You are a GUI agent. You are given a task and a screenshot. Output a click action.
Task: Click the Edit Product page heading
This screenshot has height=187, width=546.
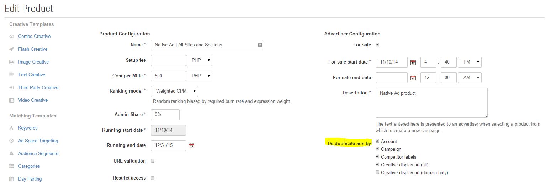point(29,9)
